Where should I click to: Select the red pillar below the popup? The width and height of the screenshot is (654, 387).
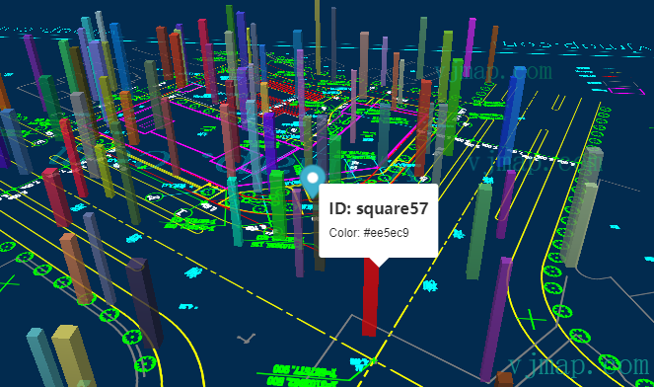[x=370, y=296]
